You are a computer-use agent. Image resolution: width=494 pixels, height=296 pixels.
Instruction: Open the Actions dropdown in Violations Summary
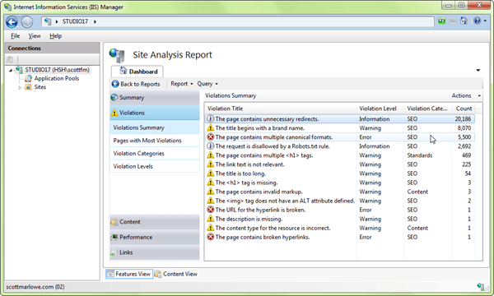[x=466, y=95]
